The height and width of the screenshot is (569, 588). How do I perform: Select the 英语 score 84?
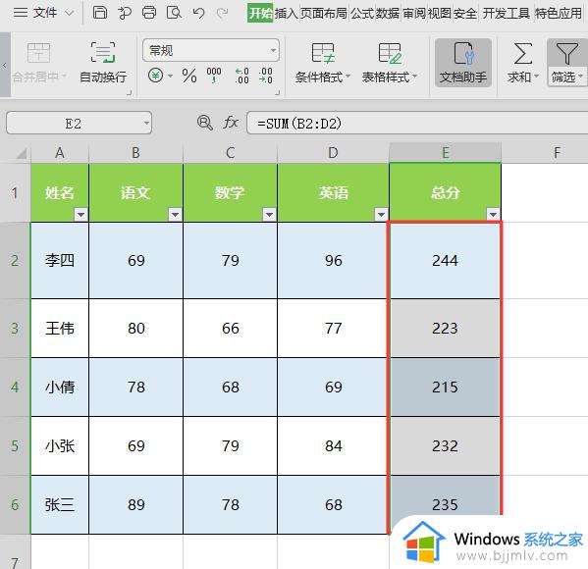(x=333, y=446)
